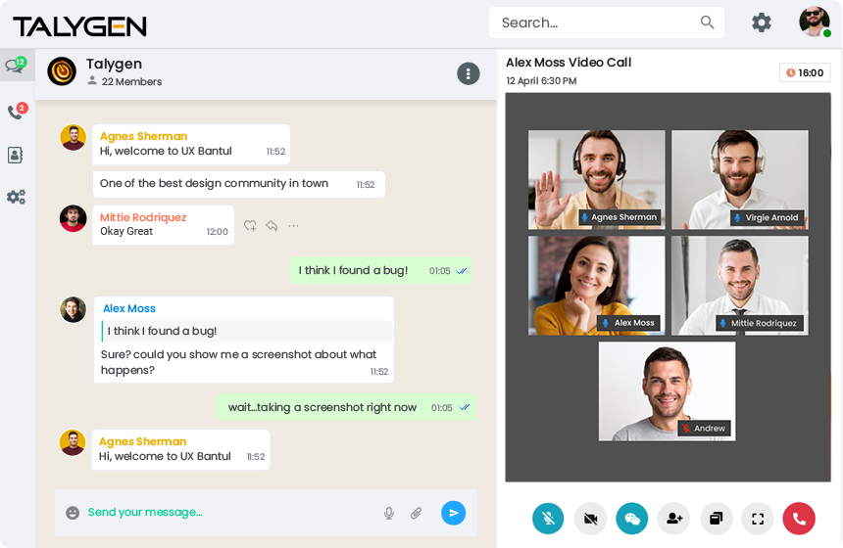Open the chats sidebar icon with 12 badge
Image resolution: width=843 pixels, height=548 pixels.
point(16,65)
